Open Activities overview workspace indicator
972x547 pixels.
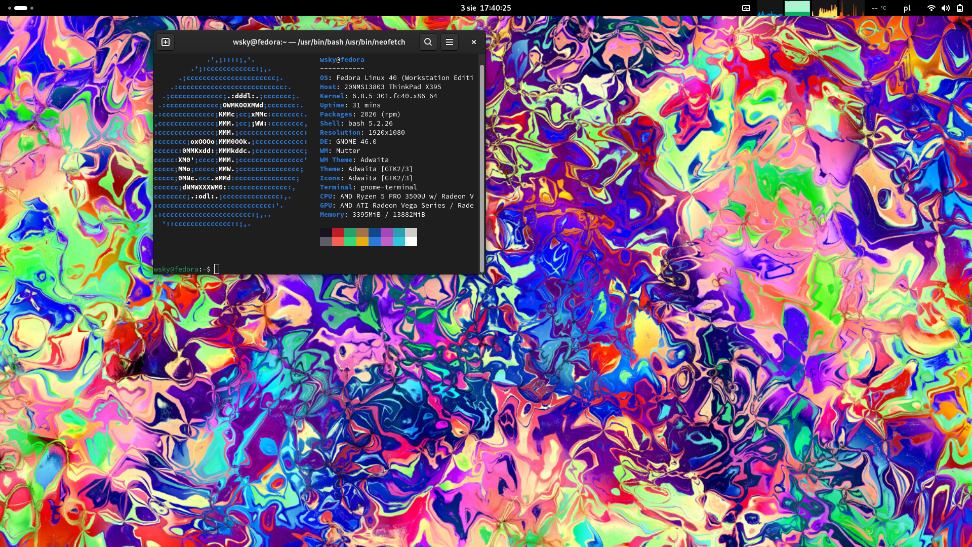click(21, 8)
